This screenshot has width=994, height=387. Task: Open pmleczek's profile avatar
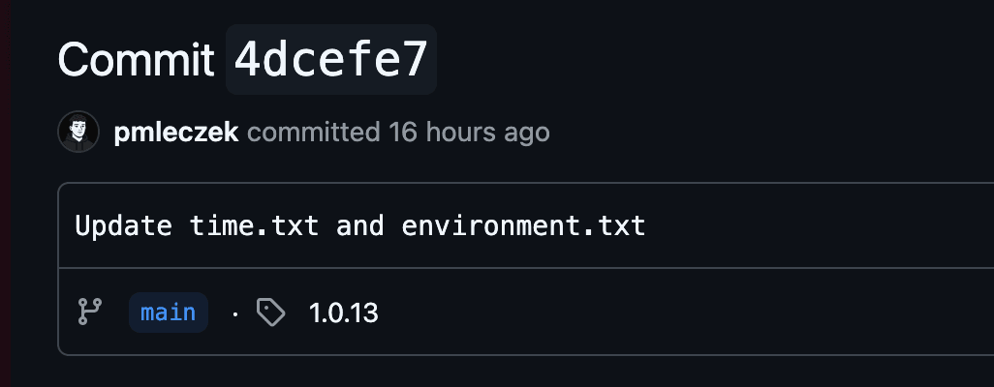[78, 132]
